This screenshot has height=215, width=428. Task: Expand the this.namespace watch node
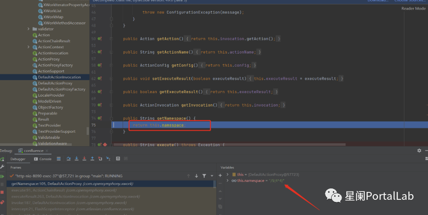point(228,181)
